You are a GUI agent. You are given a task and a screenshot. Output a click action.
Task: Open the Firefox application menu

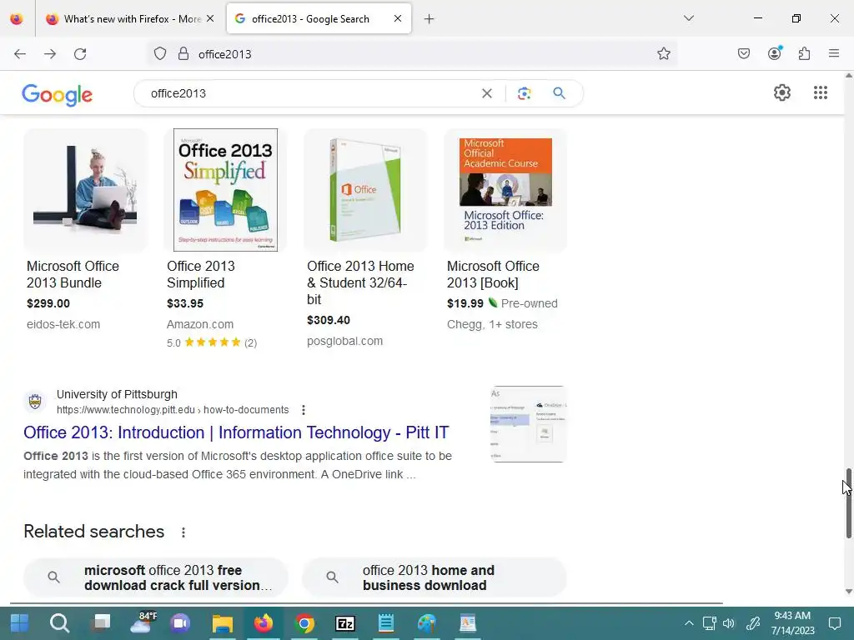[834, 53]
